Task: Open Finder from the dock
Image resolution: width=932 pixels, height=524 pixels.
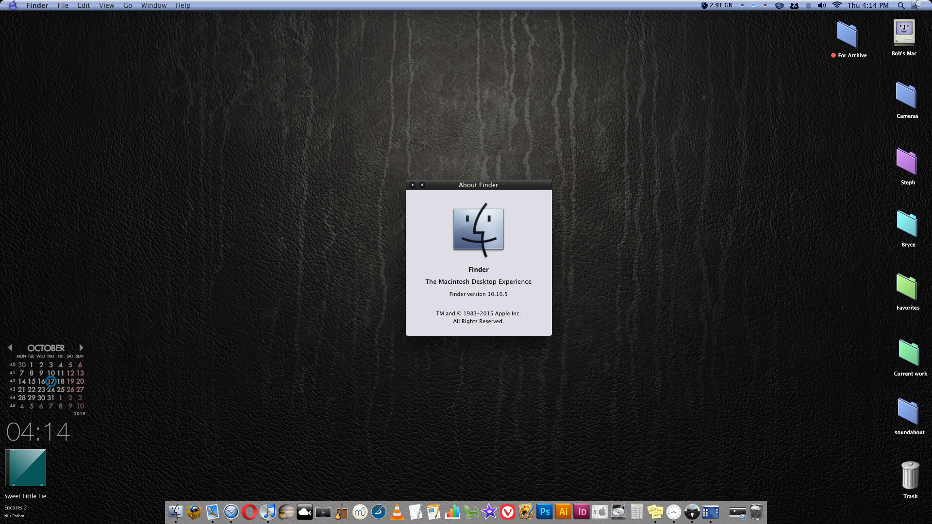Action: 175,512
